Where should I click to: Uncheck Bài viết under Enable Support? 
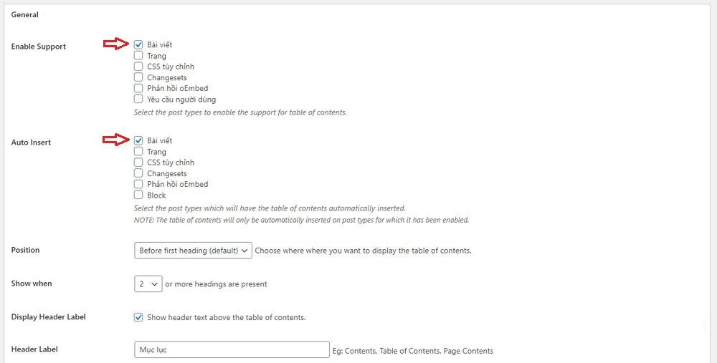click(x=138, y=44)
